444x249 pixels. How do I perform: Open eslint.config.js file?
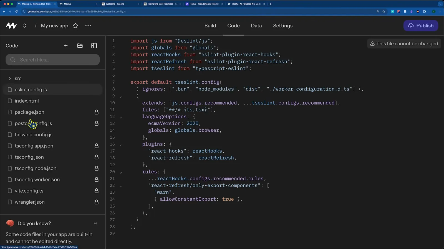[52, 90]
